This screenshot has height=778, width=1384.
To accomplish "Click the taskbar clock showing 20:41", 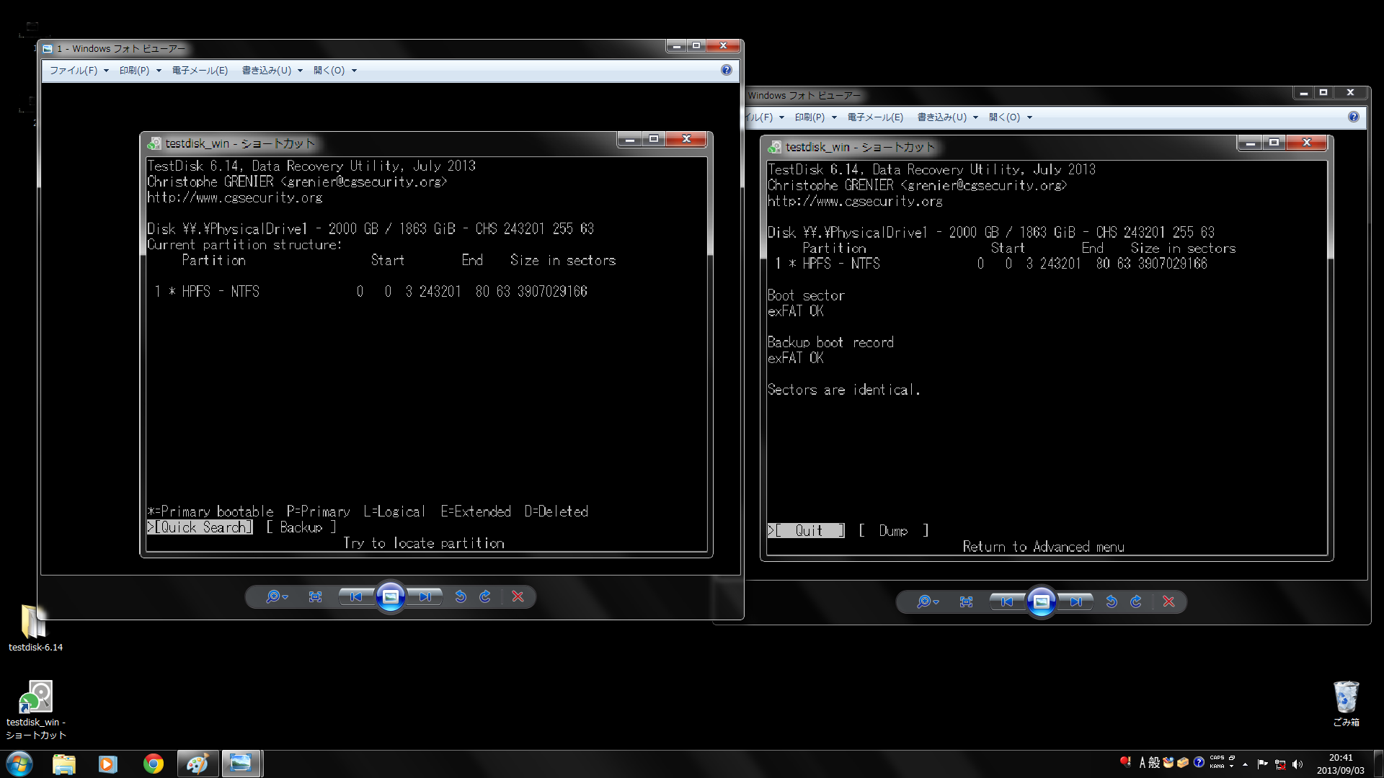I will 1340,764.
